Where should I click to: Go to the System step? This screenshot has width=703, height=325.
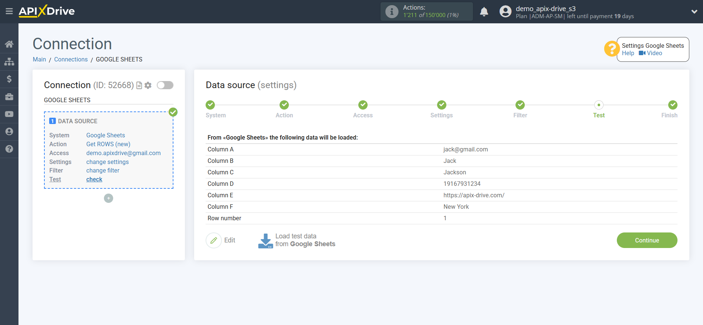tap(210, 105)
